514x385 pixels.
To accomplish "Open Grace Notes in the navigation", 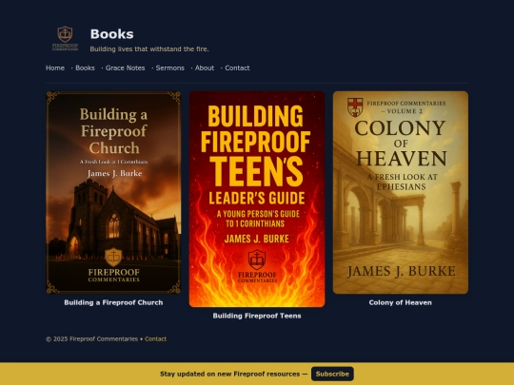I will (126, 68).
